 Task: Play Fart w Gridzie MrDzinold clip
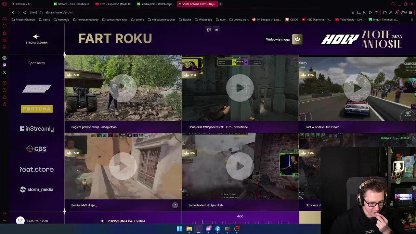(357, 88)
